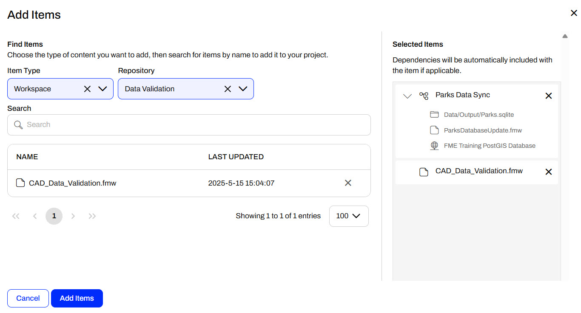Click the folder icon beside Data/Output/Parks.sqlite

(x=434, y=115)
